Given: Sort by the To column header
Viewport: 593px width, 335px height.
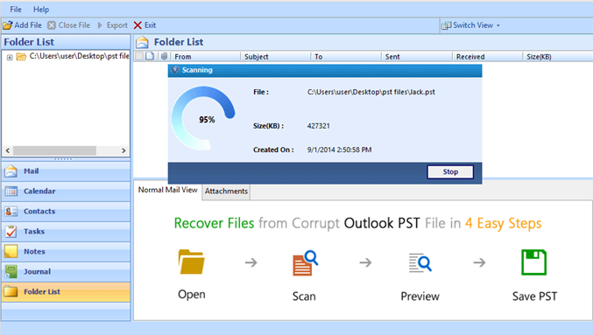Looking at the screenshot, I should click(x=346, y=57).
